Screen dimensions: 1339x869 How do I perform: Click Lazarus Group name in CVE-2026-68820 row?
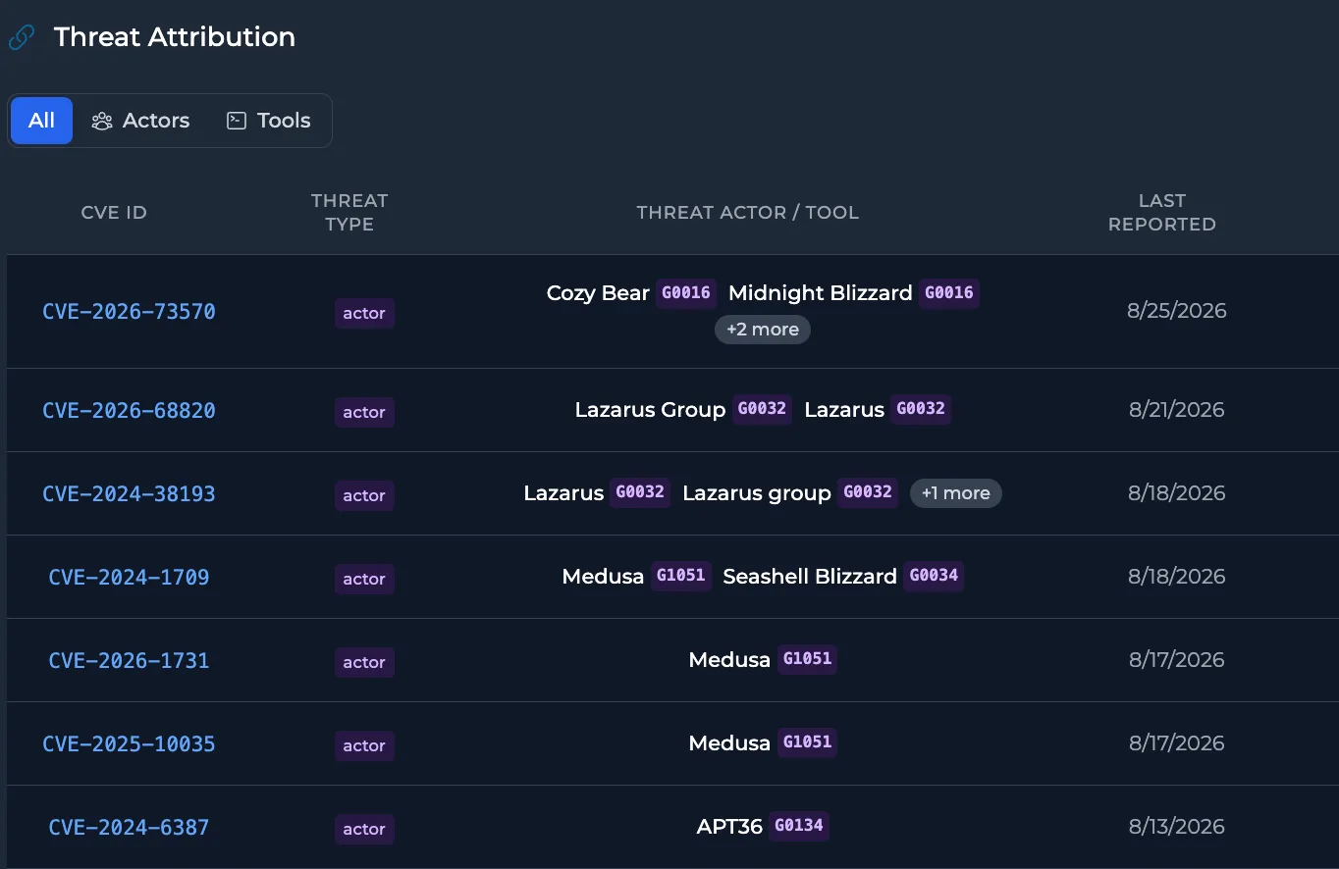(650, 410)
